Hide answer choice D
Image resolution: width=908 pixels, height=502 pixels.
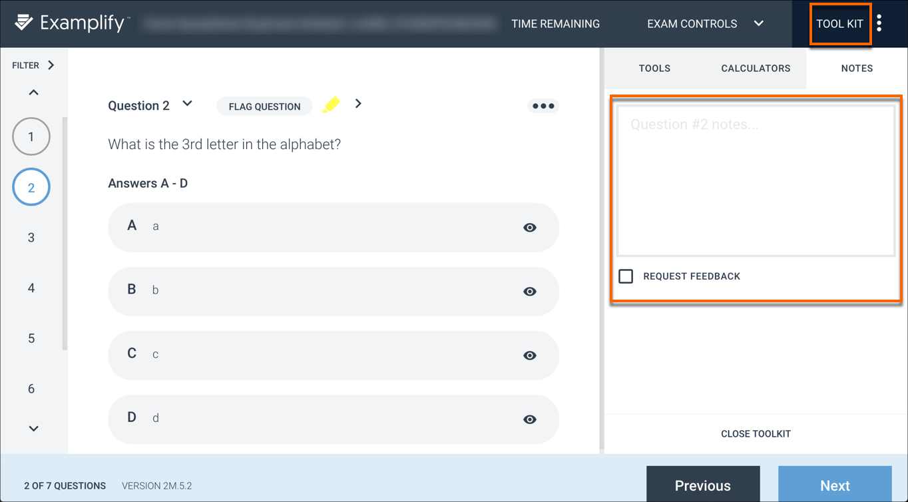point(530,419)
